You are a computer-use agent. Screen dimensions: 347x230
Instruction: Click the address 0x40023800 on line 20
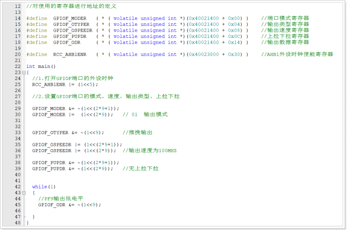[x=204, y=54]
